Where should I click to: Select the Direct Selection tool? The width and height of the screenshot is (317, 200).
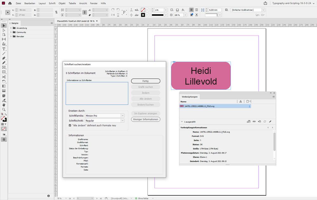click(4, 30)
